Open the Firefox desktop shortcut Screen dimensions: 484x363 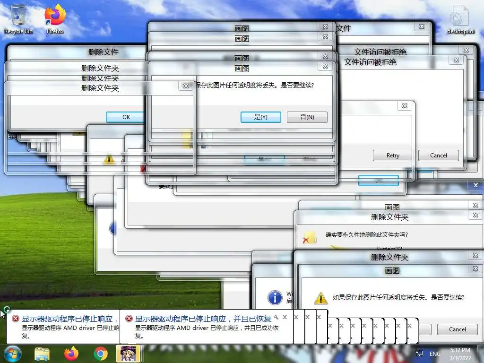55,19
